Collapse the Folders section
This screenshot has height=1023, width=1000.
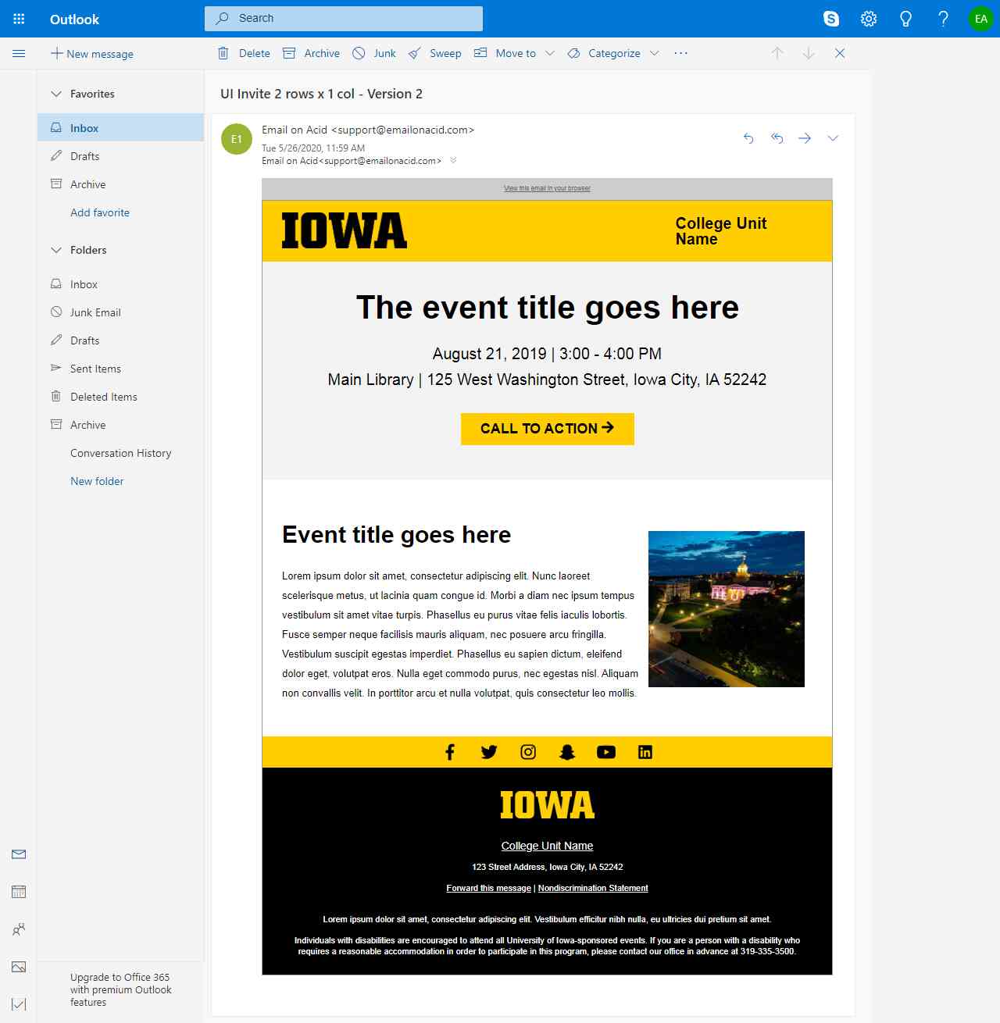point(56,250)
